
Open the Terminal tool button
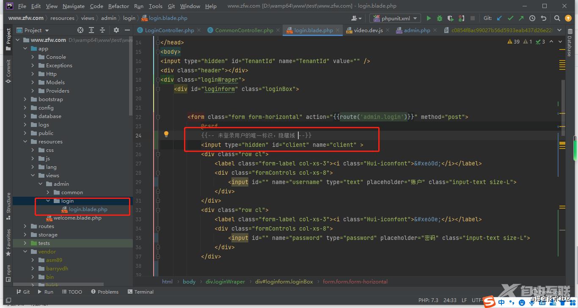140,292
